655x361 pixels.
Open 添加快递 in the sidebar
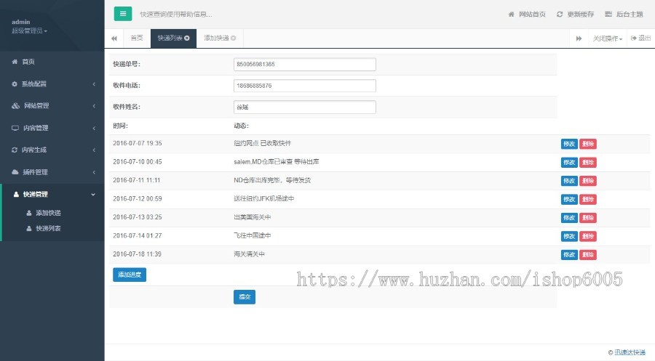pos(48,213)
